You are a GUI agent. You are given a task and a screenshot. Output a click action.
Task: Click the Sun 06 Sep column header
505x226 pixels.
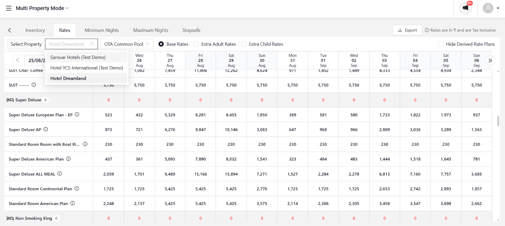(x=477, y=60)
